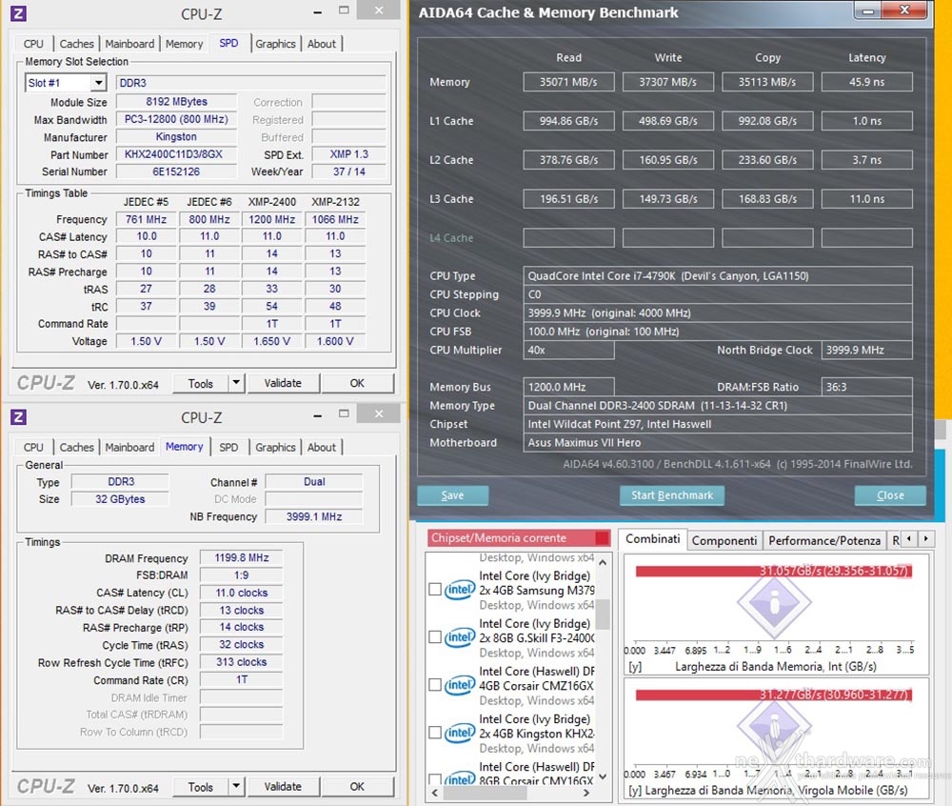Click the vertical scrollbar thumb of the chipset list
Viewport: 952px width, 806px height.
pyautogui.click(x=603, y=615)
